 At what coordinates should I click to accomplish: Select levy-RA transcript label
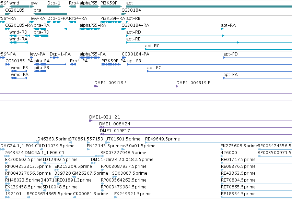[37, 18]
